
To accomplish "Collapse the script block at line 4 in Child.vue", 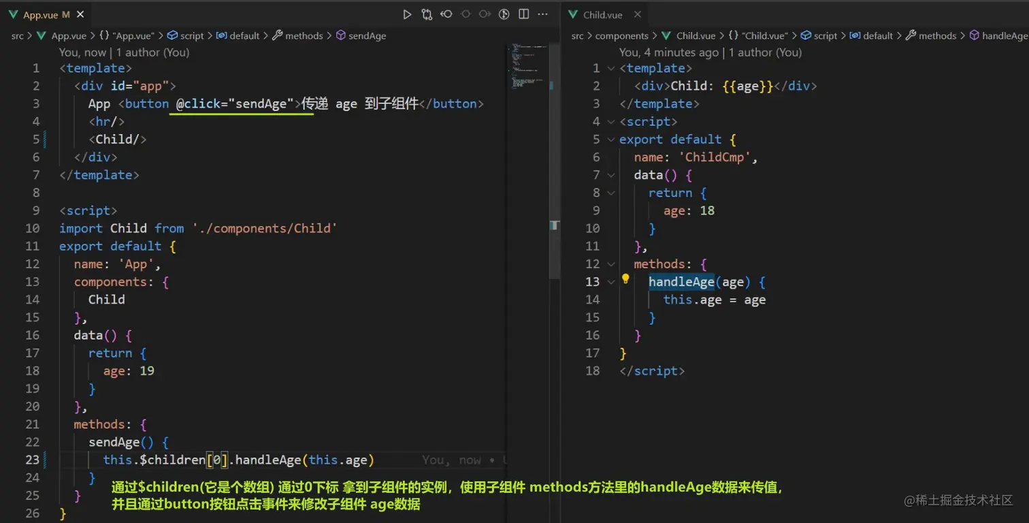I will [610, 121].
